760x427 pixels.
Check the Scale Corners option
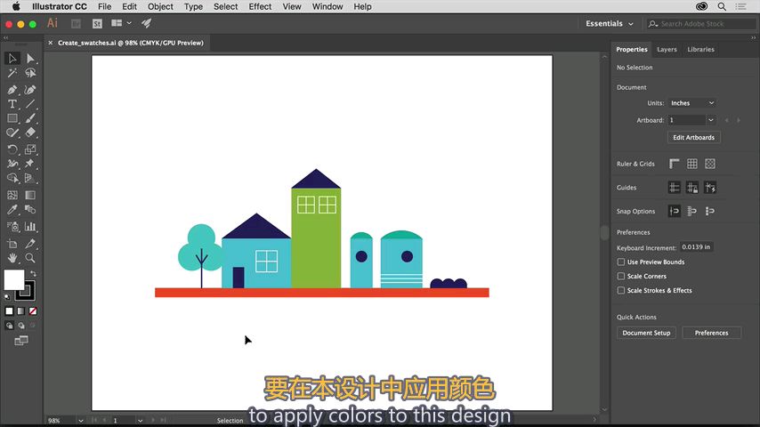click(621, 277)
